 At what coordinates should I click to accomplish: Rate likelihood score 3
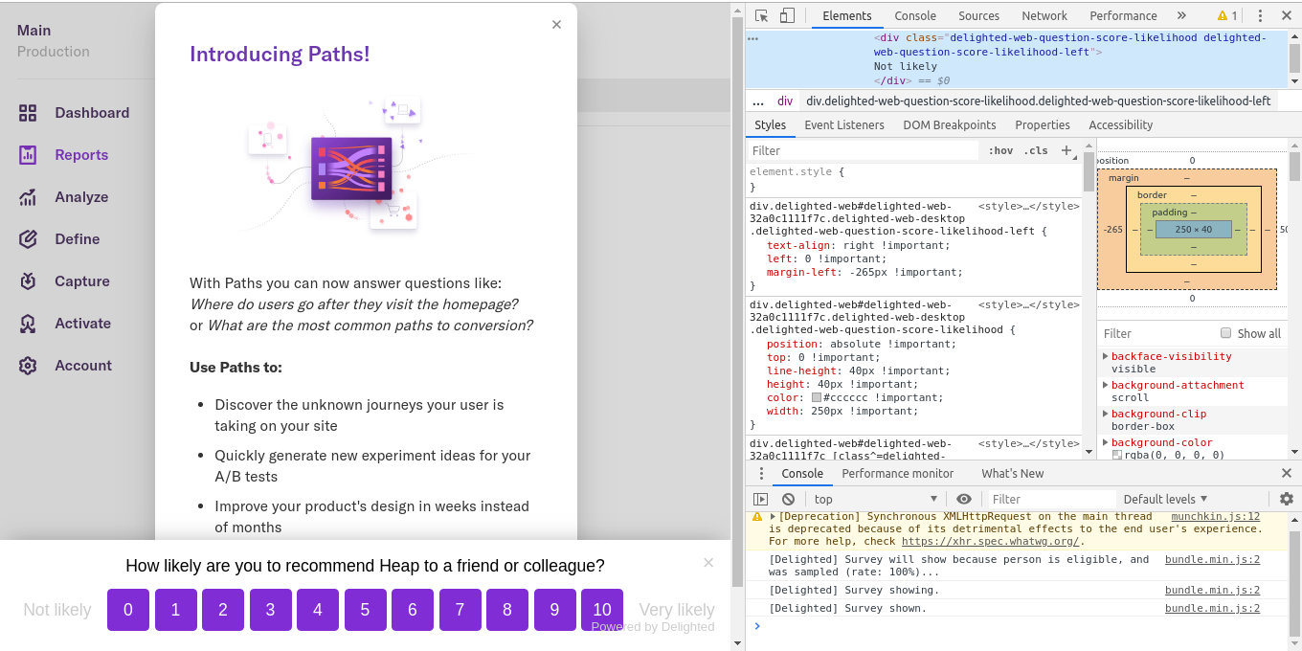tap(270, 610)
